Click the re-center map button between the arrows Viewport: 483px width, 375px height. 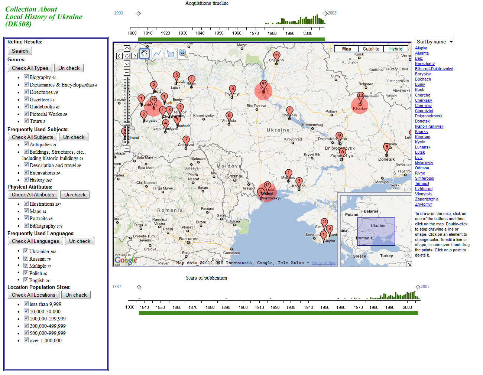point(127,56)
